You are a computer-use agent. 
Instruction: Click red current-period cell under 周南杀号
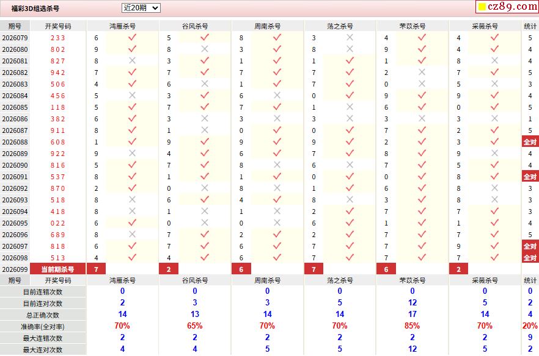point(241,269)
